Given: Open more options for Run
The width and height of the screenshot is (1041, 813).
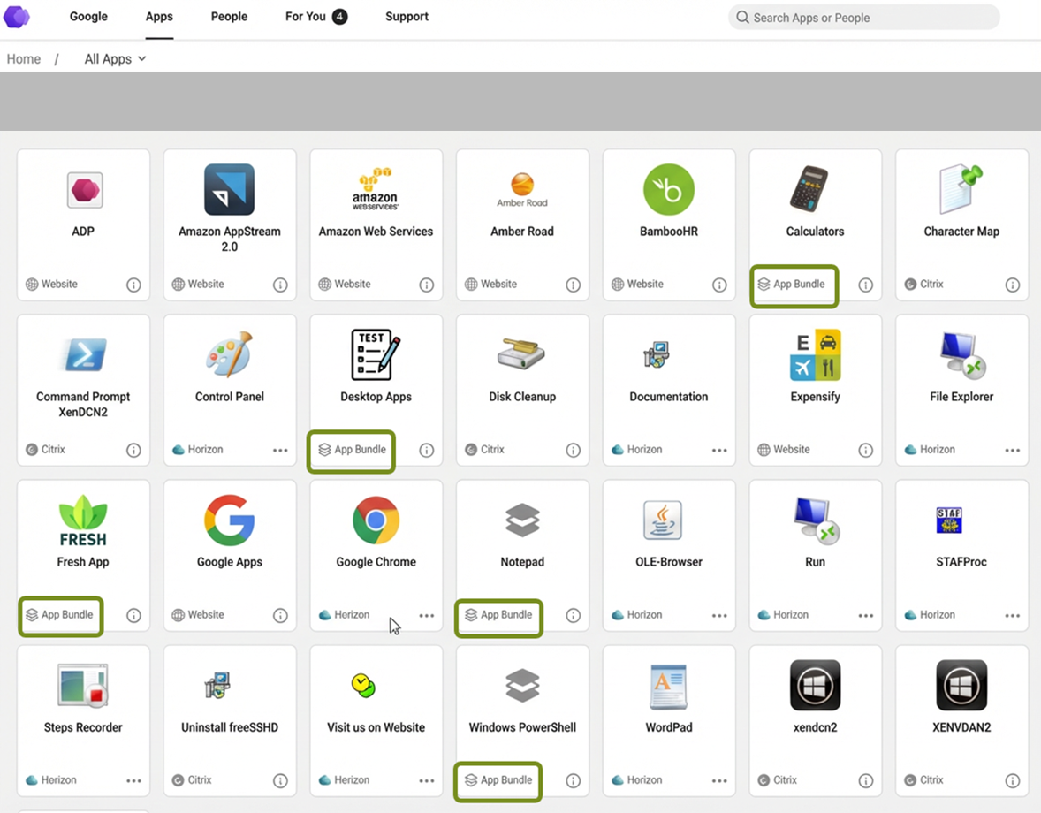Looking at the screenshot, I should point(866,615).
